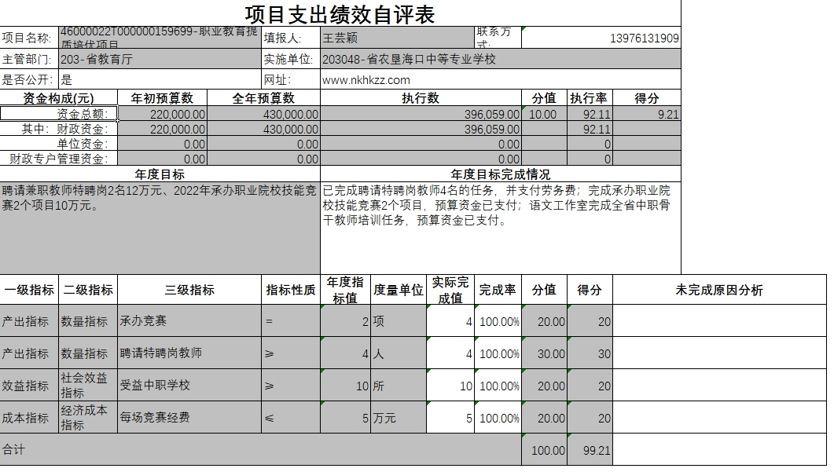834x472 pixels.
Task: Click 年度指标值 5 in 每场竞赛经费 row
Action: click(345, 417)
